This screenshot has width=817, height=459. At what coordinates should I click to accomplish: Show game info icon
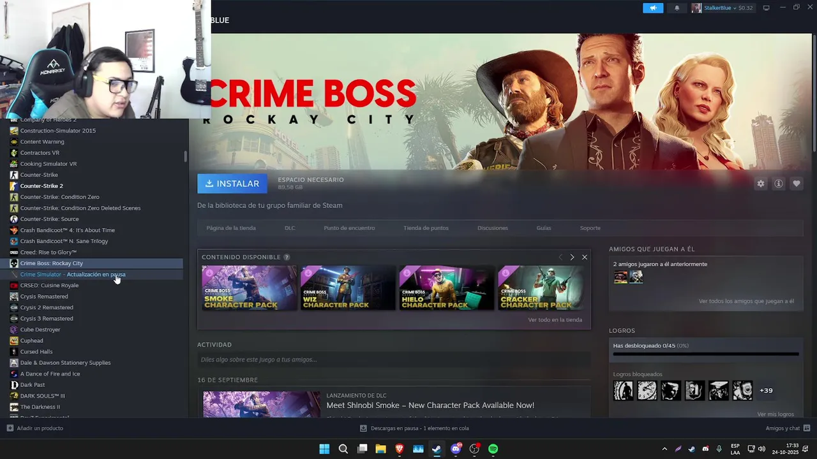(x=778, y=184)
